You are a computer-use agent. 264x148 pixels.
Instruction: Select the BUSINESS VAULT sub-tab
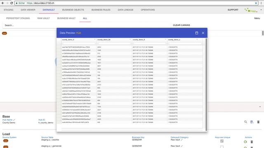pyautogui.click(x=66, y=18)
